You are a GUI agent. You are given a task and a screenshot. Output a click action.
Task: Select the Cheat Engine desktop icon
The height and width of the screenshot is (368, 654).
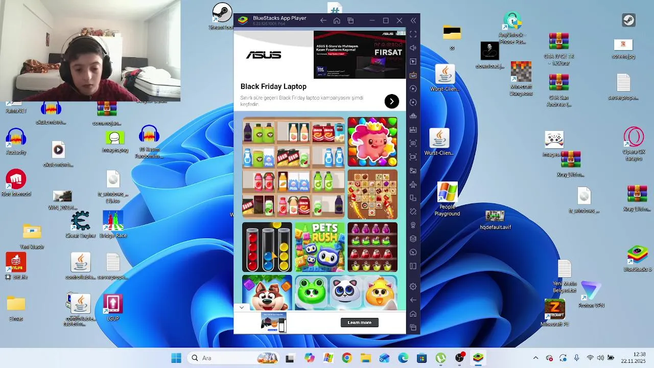pyautogui.click(x=80, y=225)
